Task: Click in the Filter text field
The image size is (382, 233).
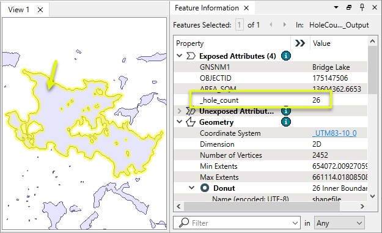Action: [237, 223]
